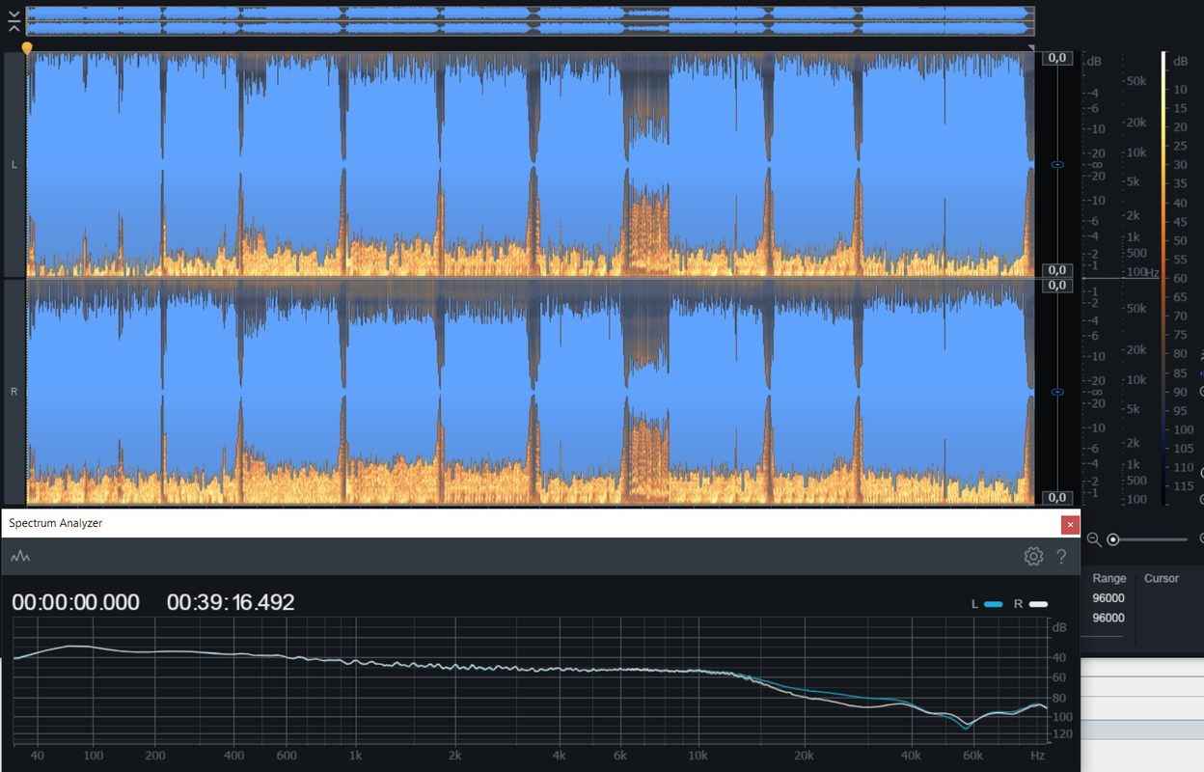Click the L channel lower 0,0 value field

pos(1058,270)
